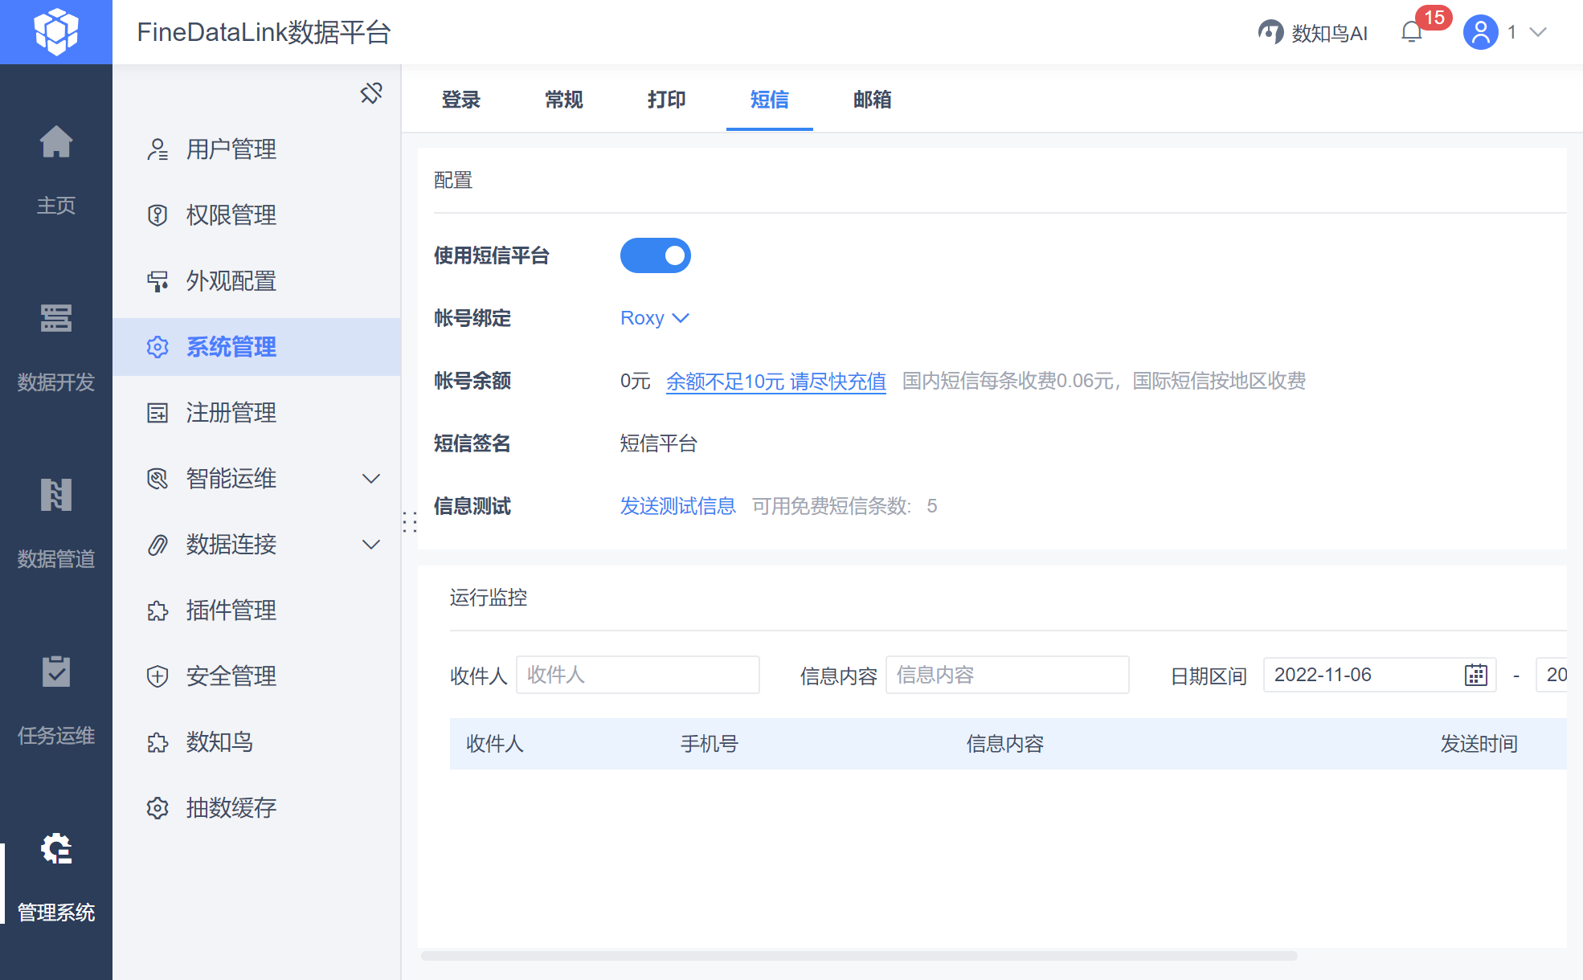Image resolution: width=1583 pixels, height=980 pixels.
Task: Go to 主页 home icon
Action: coord(56,143)
